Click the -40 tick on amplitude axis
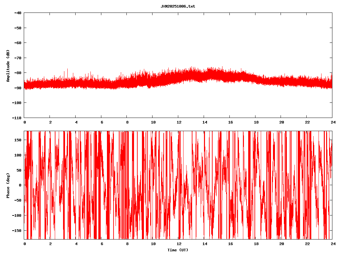 point(17,13)
